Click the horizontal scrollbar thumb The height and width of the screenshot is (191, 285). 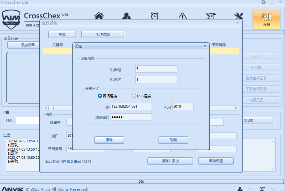pyautogui.click(x=51, y=108)
